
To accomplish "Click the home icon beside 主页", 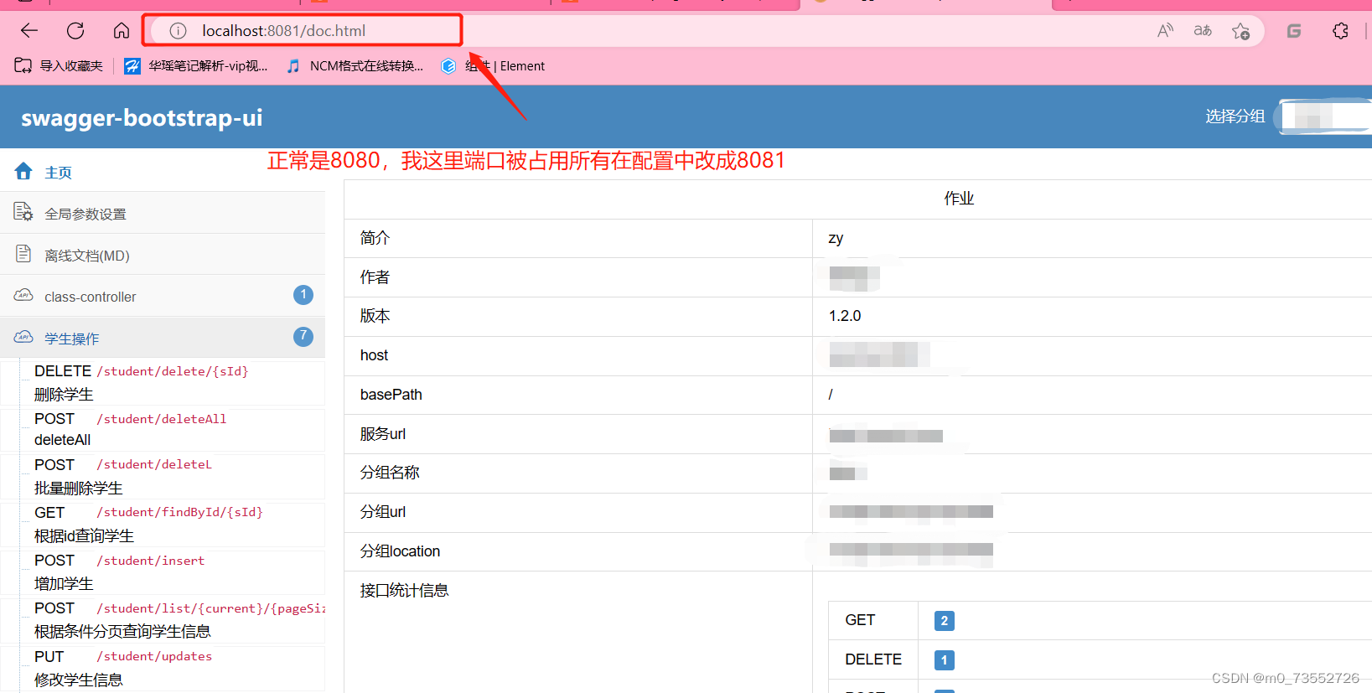I will coord(23,171).
